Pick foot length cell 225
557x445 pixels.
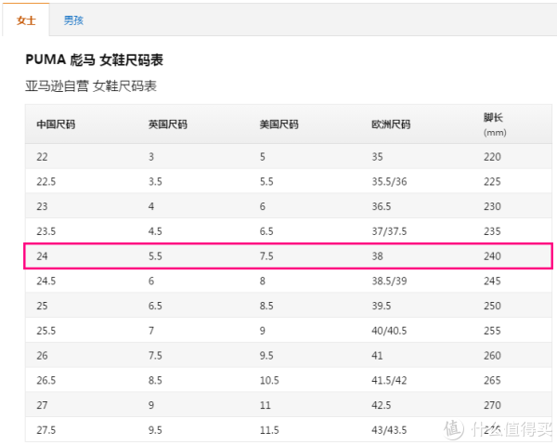pyautogui.click(x=492, y=182)
